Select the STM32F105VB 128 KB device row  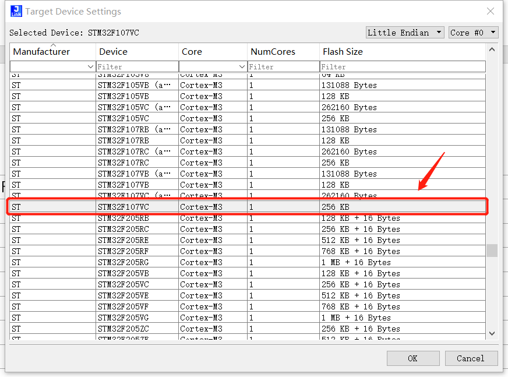[x=248, y=96]
